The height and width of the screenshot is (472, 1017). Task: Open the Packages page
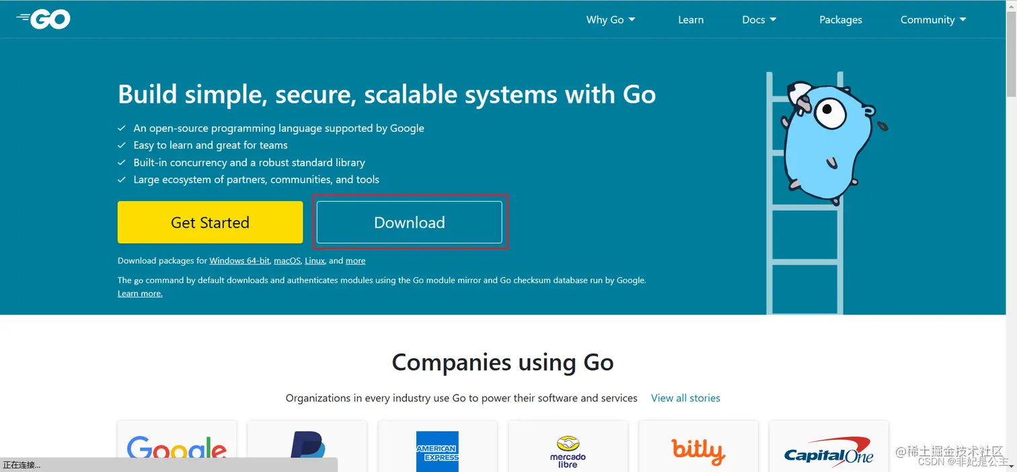(841, 19)
